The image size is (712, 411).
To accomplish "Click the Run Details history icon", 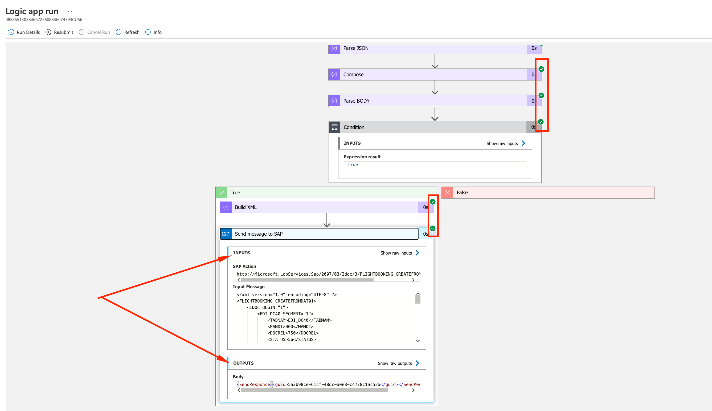I will point(11,32).
